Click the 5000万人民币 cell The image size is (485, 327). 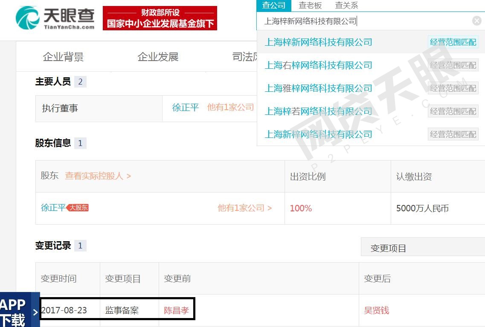tap(422, 208)
